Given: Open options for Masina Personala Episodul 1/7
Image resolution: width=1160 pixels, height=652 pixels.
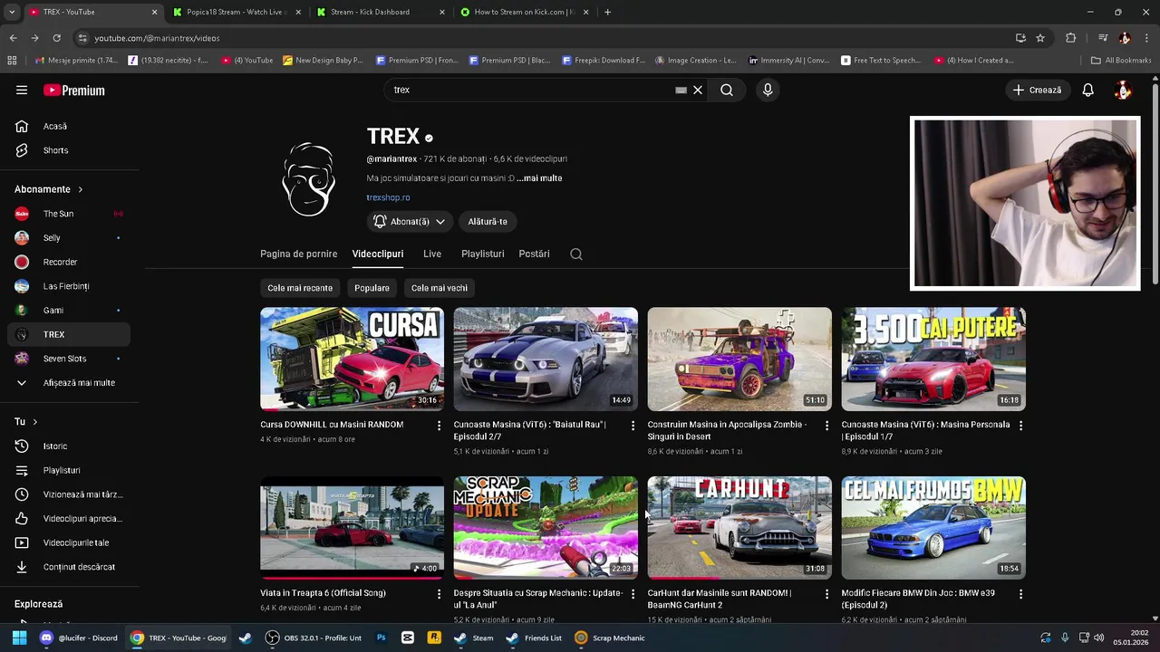Looking at the screenshot, I should [x=1020, y=426].
